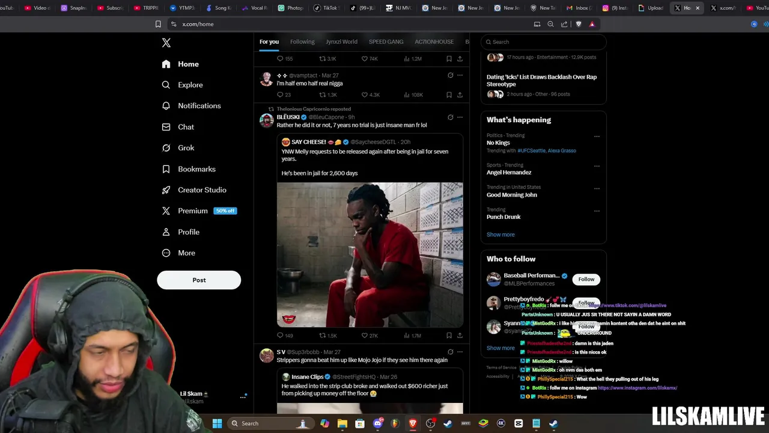The image size is (769, 433).
Task: Switch to the For you tab
Action: [269, 41]
